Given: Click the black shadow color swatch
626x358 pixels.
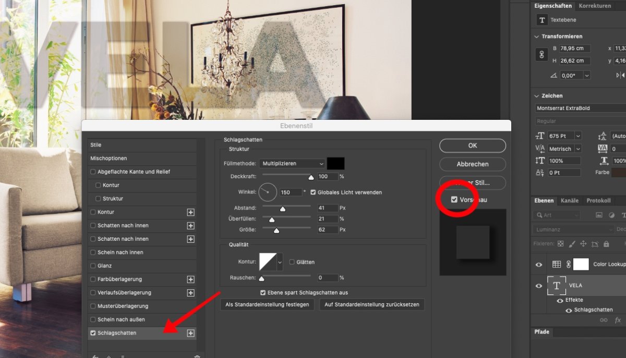Looking at the screenshot, I should 335,163.
